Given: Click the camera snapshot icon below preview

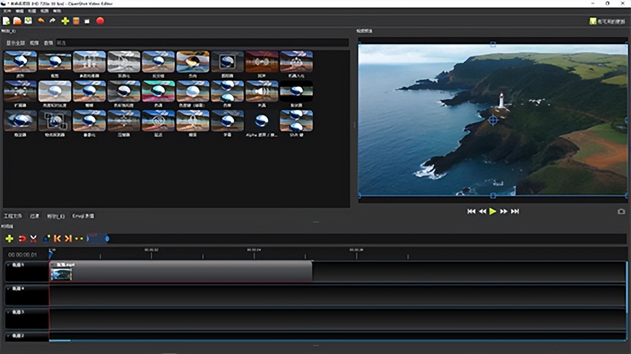Looking at the screenshot, I should 621,211.
